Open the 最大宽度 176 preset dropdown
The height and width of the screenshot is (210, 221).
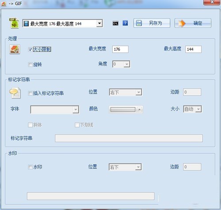(x=63, y=23)
